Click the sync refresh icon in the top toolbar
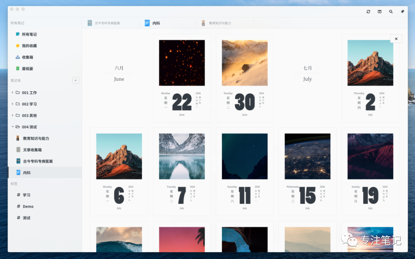This screenshot has height=259, width=415. (368, 12)
